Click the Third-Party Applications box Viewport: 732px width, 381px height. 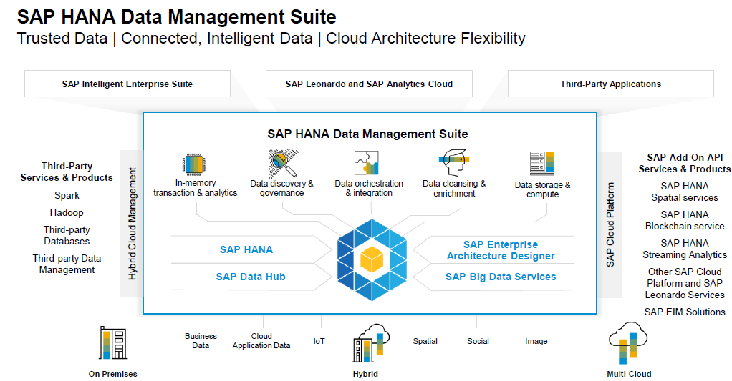tap(610, 84)
